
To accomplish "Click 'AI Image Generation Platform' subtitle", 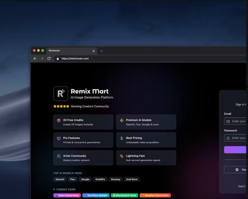I will click(92, 97).
